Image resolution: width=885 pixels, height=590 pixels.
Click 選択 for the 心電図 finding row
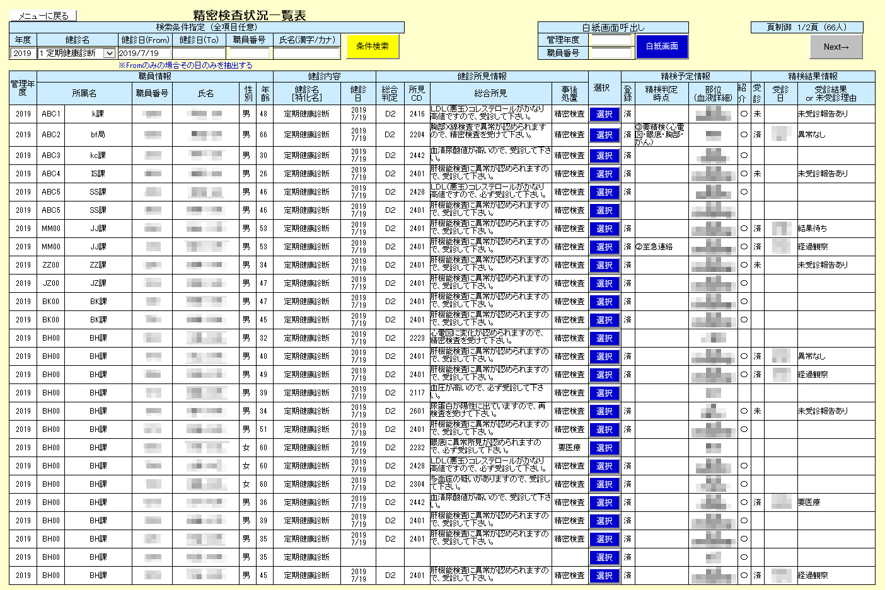click(604, 338)
